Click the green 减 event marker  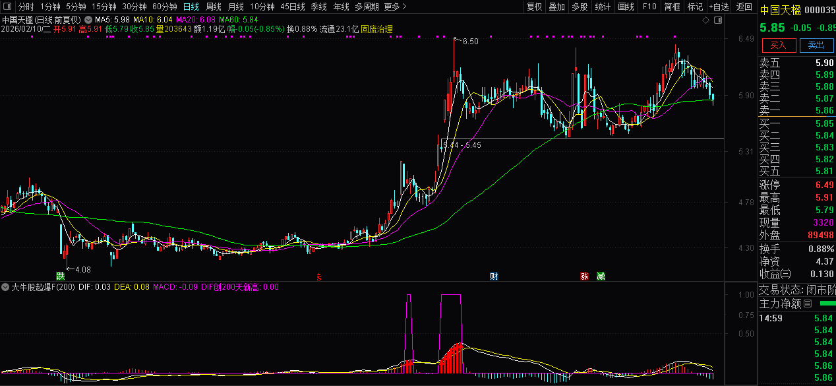601,276
